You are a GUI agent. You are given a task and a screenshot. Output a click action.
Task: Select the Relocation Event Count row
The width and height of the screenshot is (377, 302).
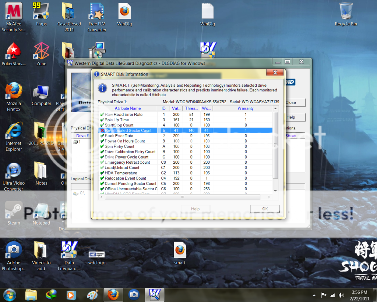tap(186, 178)
